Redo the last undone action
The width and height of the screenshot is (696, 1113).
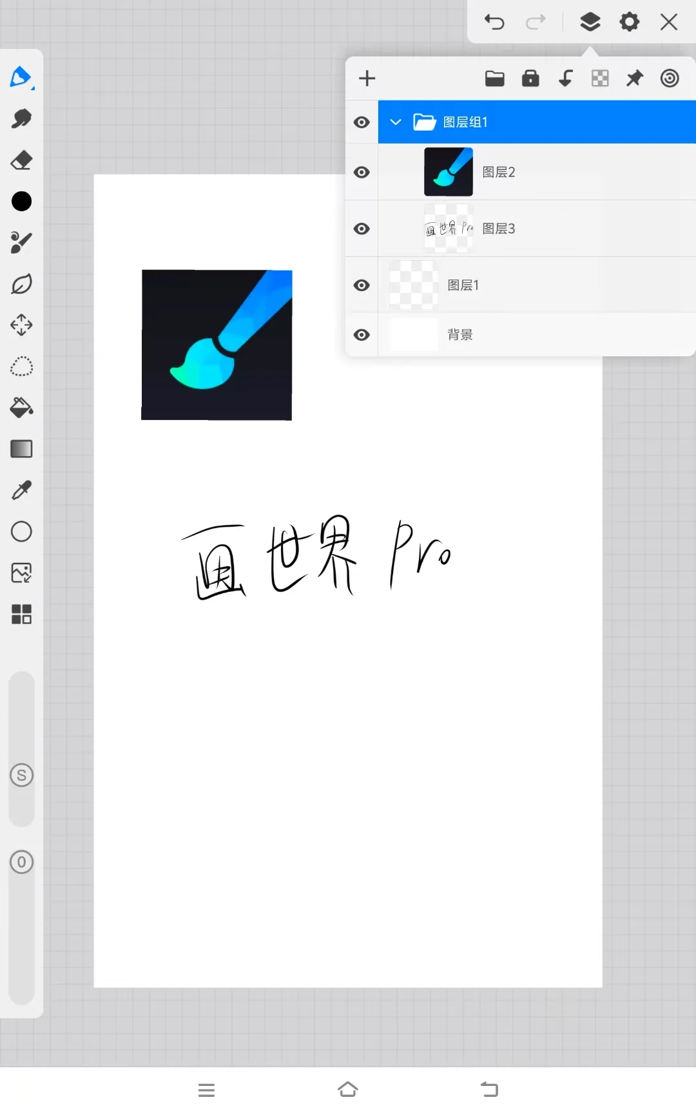tap(536, 22)
